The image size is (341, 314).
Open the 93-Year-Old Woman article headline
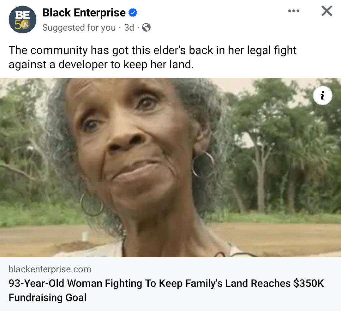[166, 290]
